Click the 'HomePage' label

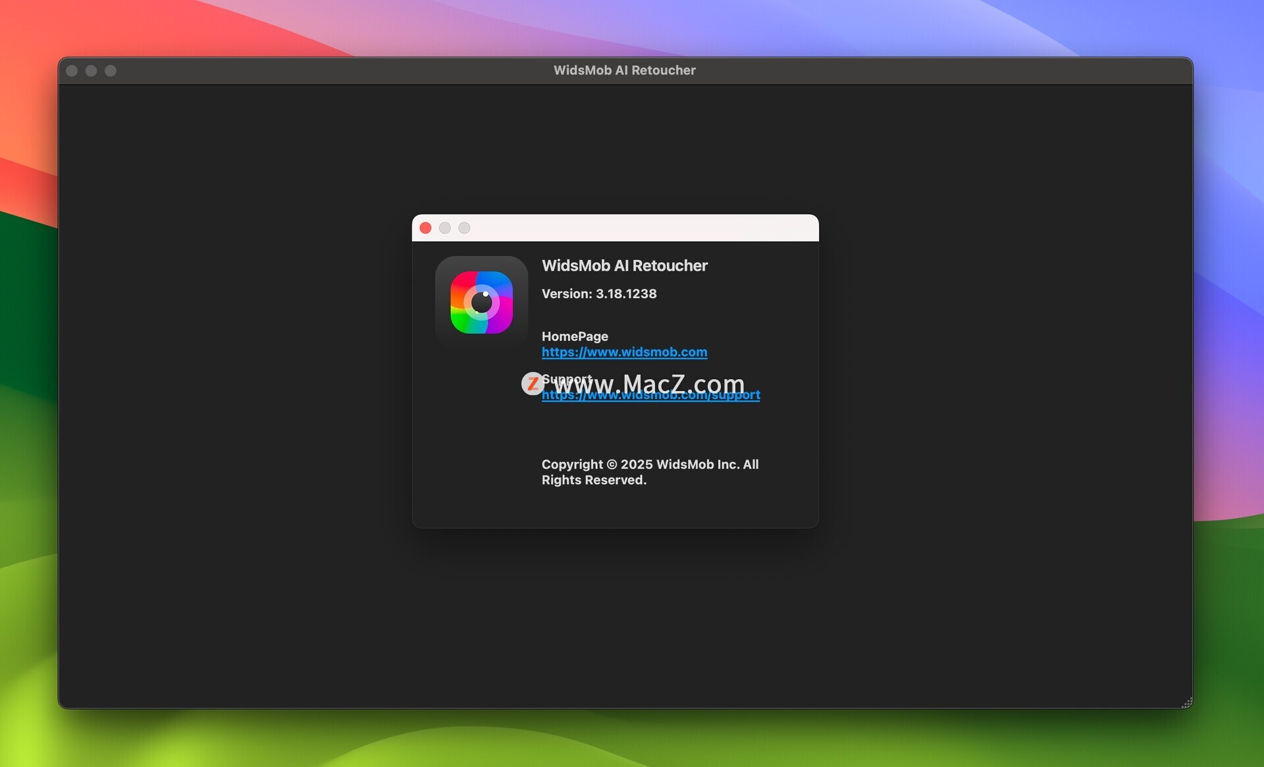coord(575,336)
